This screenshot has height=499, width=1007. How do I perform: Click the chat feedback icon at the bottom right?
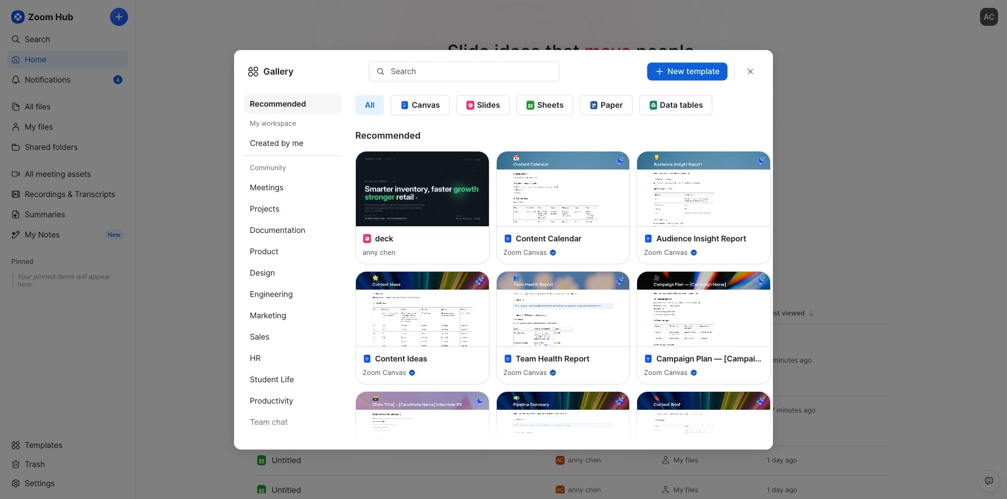(988, 481)
